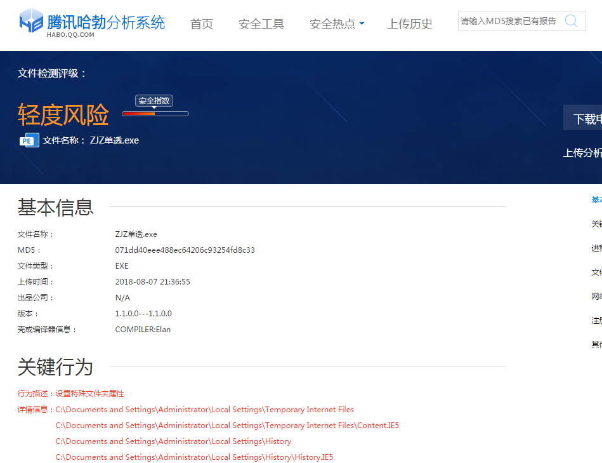Click the banner file name ZJZ单透.exe

point(114,140)
